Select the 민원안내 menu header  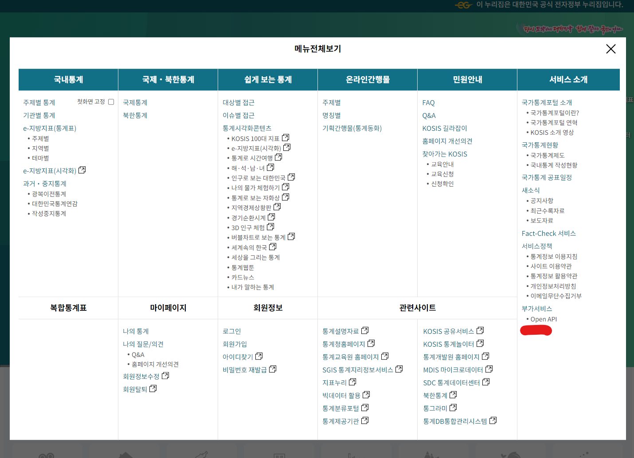467,79
